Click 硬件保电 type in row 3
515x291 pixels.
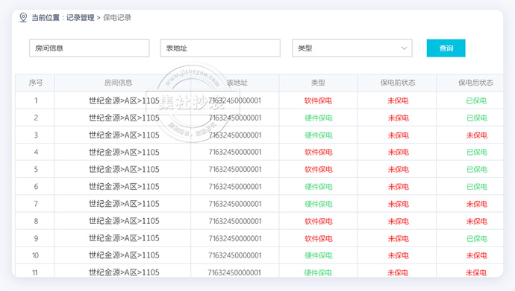click(318, 135)
